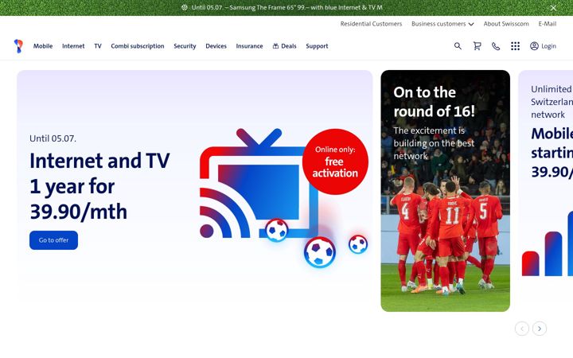Open the round of 16 card
This screenshot has width=573, height=358.
tap(445, 191)
